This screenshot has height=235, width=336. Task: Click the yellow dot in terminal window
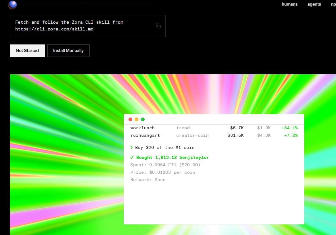point(137,119)
